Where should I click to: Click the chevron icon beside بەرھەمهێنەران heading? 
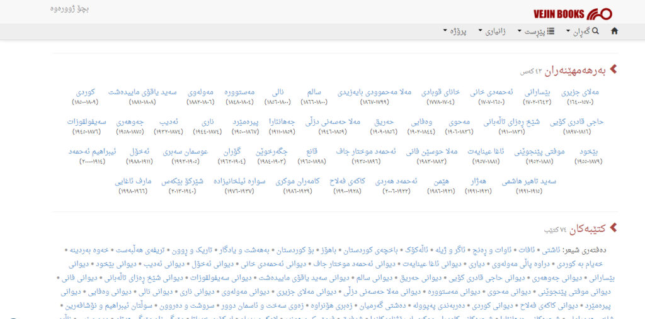click(x=613, y=69)
